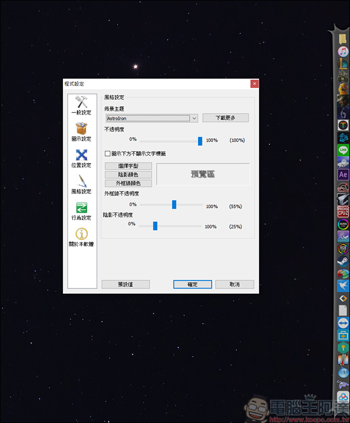
Task: Open the orange bear character icon in dock
Action: 343,88
